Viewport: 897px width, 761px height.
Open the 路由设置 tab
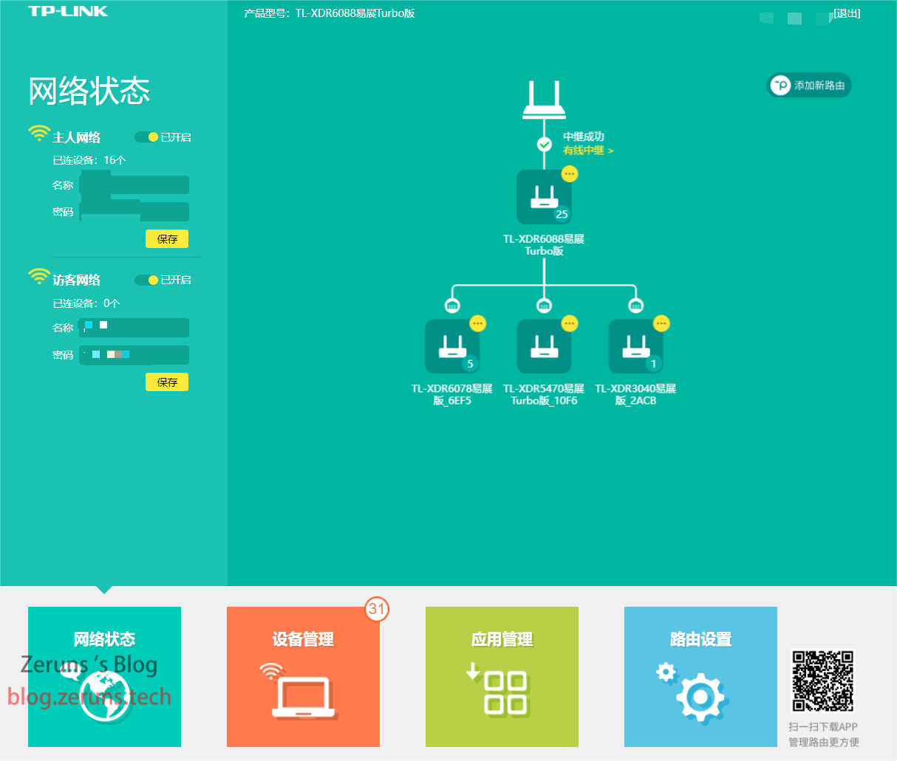coord(700,677)
